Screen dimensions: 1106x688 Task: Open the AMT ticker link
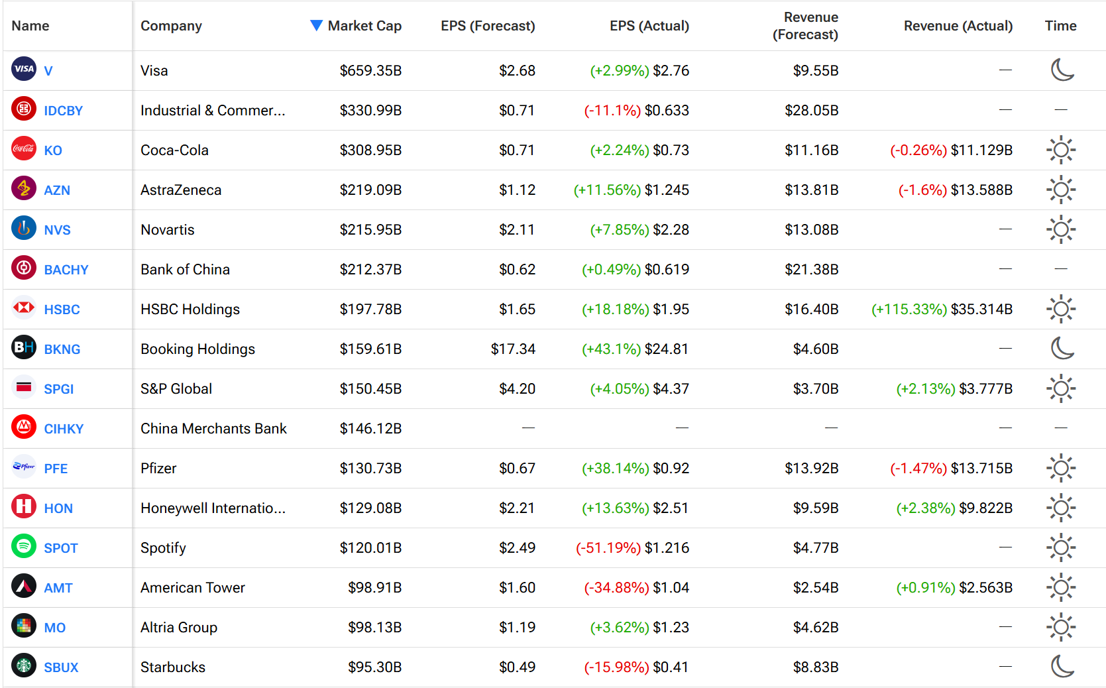[x=58, y=588]
